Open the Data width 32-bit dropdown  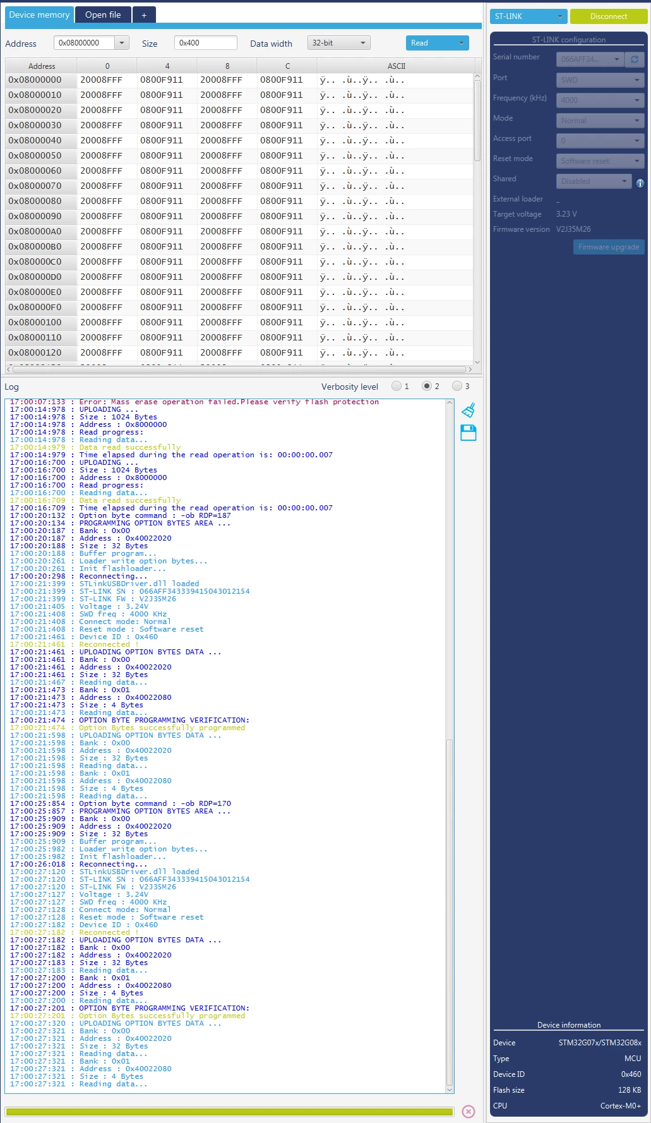(339, 43)
